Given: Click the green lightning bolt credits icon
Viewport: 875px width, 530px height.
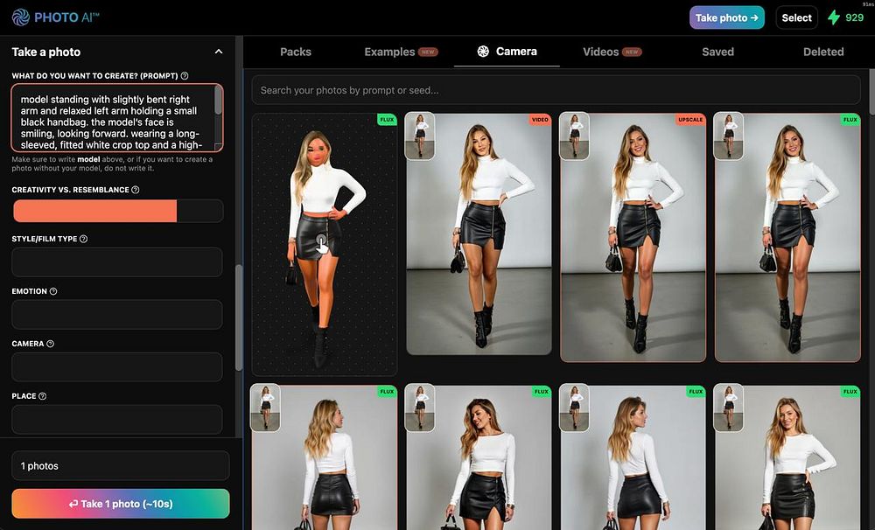Looking at the screenshot, I should 834,17.
